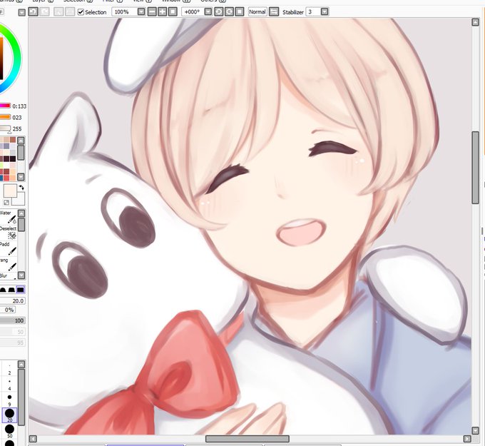
Task: Open the 100% zoom level dropdown
Action: [141, 11]
